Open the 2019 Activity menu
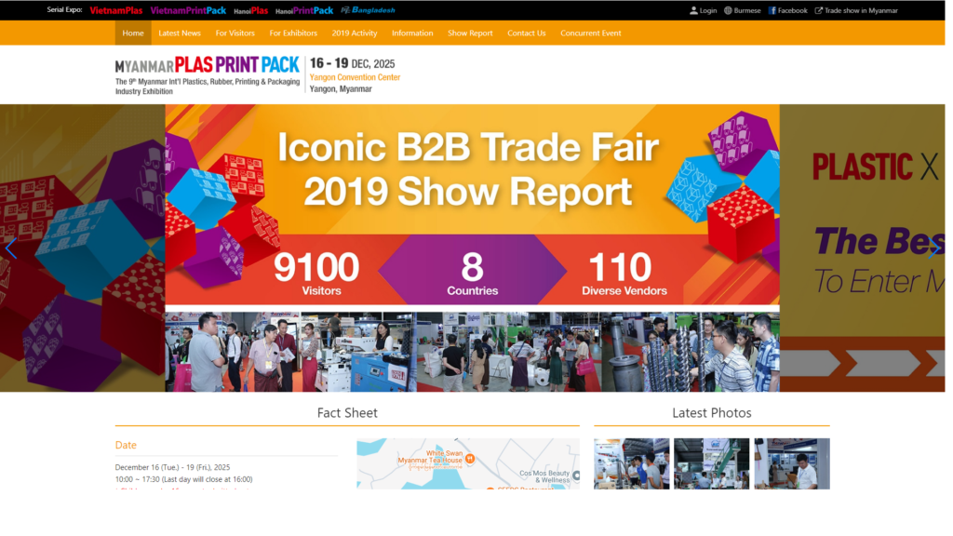This screenshot has width=953, height=536. point(355,33)
